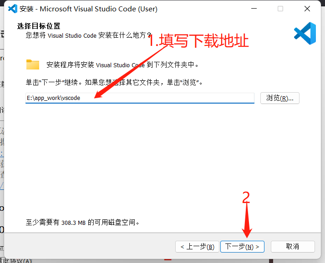Image resolution: width=325 pixels, height=263 pixels.
Task: Click the 单击“下一步”继续 instruction line
Action: click(x=114, y=82)
